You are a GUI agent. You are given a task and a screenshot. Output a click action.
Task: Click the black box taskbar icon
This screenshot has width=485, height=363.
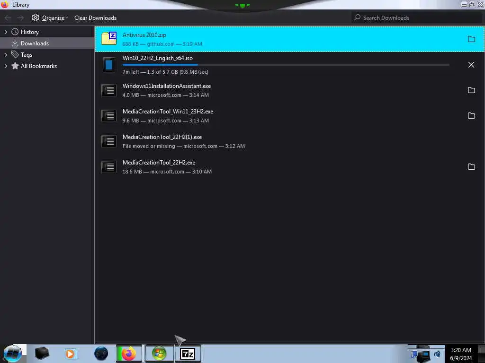(42, 354)
